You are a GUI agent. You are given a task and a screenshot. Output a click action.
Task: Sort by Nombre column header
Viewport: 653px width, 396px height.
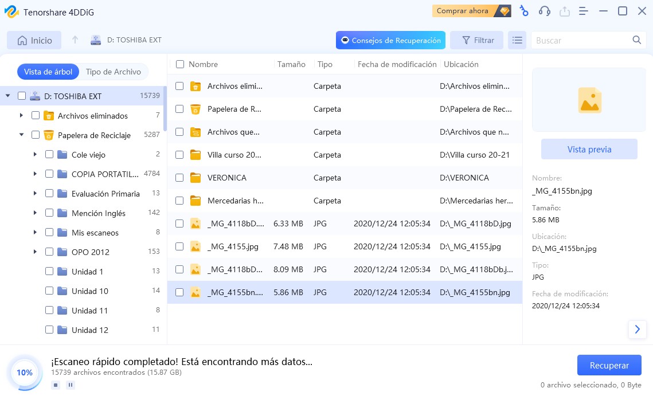click(203, 64)
